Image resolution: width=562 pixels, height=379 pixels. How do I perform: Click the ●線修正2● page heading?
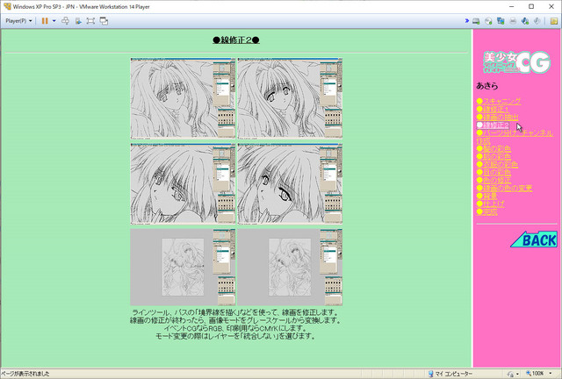point(236,39)
